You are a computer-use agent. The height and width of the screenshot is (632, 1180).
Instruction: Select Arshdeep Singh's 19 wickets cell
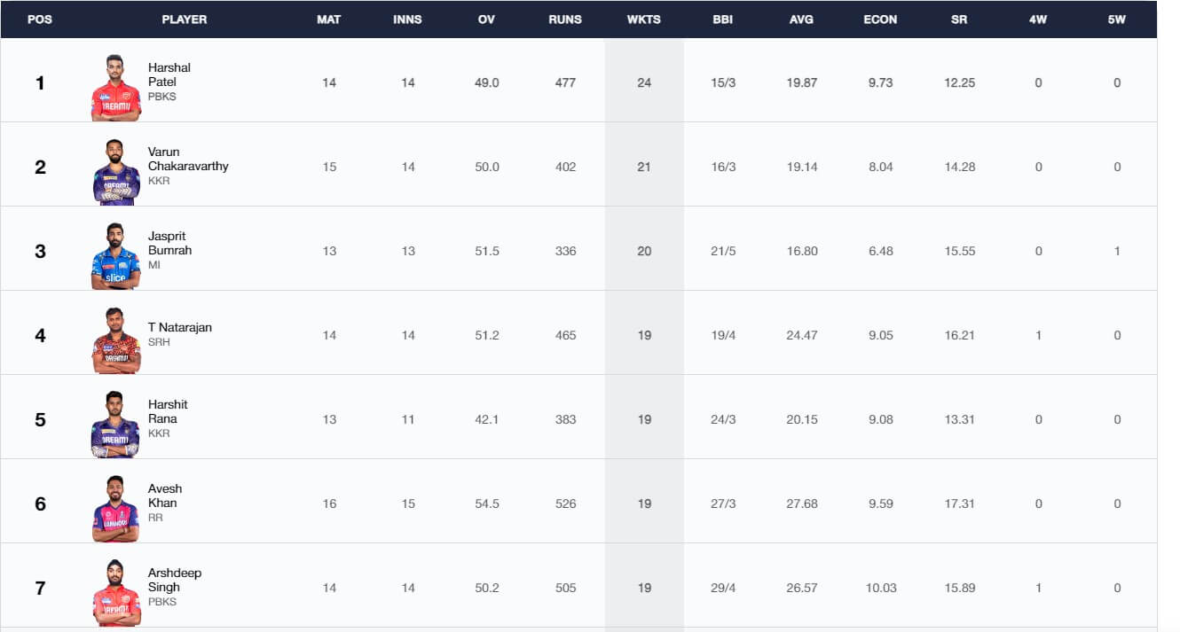pos(644,588)
